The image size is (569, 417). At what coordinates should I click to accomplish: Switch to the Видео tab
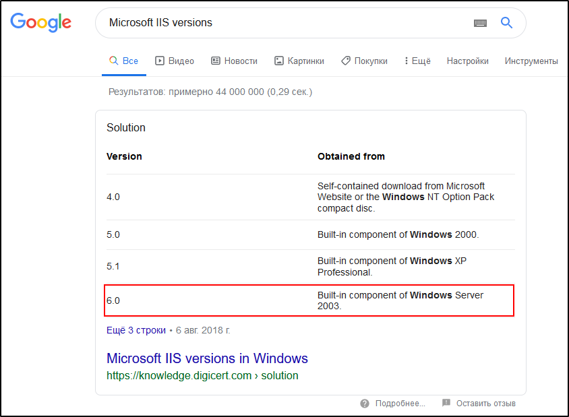175,61
